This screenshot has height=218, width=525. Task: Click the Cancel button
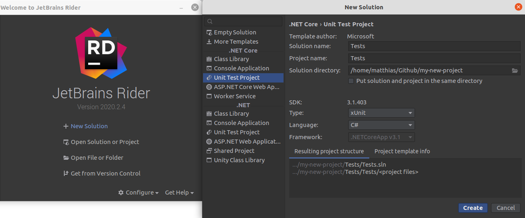pos(506,208)
